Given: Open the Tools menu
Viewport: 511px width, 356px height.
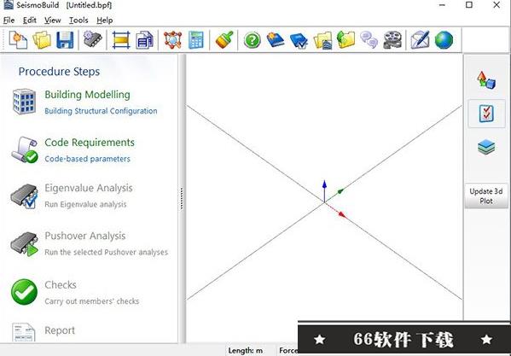Looking at the screenshot, I should click(78, 20).
